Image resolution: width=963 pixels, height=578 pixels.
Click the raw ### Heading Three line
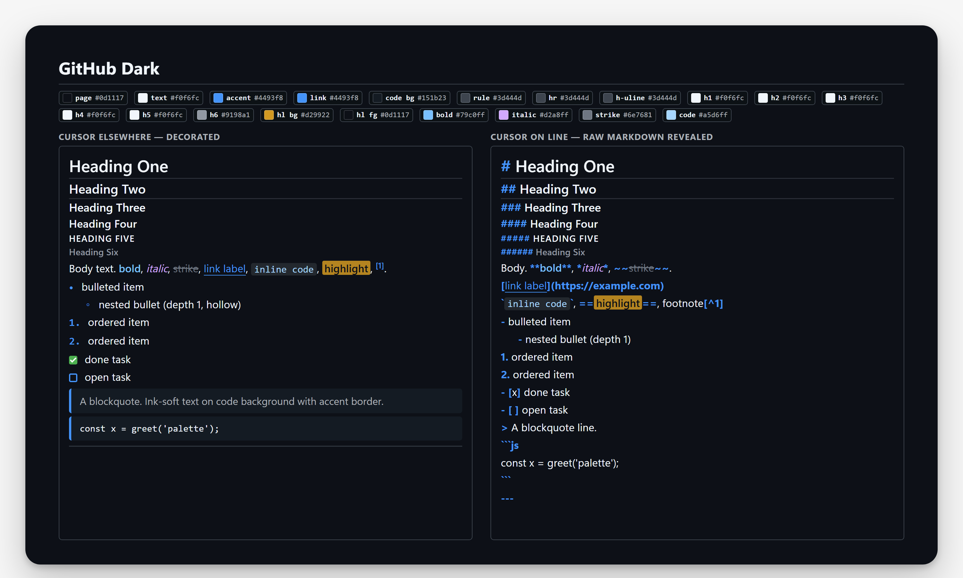pyautogui.click(x=551, y=207)
